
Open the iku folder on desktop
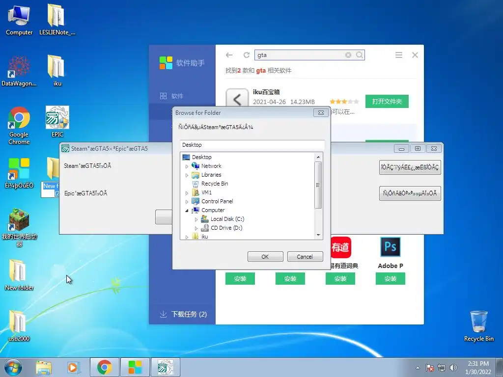(57, 71)
